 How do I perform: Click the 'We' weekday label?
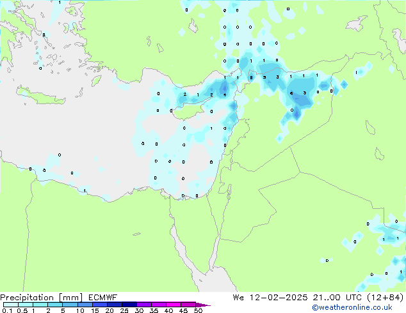coord(238,298)
